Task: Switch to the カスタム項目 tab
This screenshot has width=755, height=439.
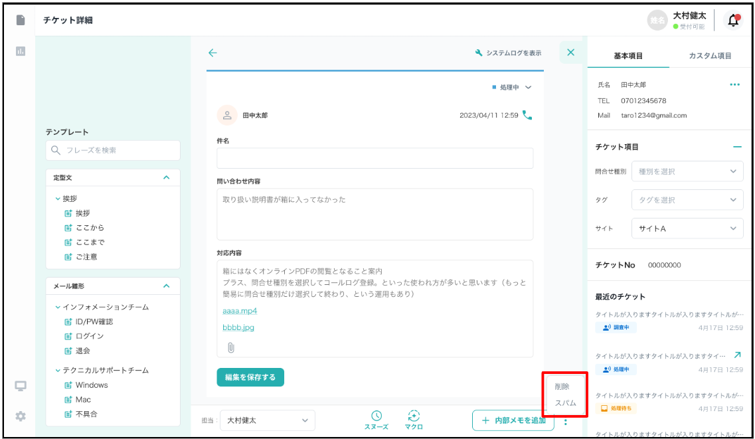Action: click(710, 56)
